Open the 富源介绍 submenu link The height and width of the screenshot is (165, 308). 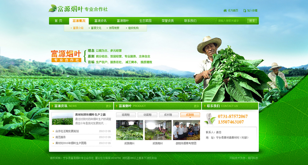click(78, 28)
